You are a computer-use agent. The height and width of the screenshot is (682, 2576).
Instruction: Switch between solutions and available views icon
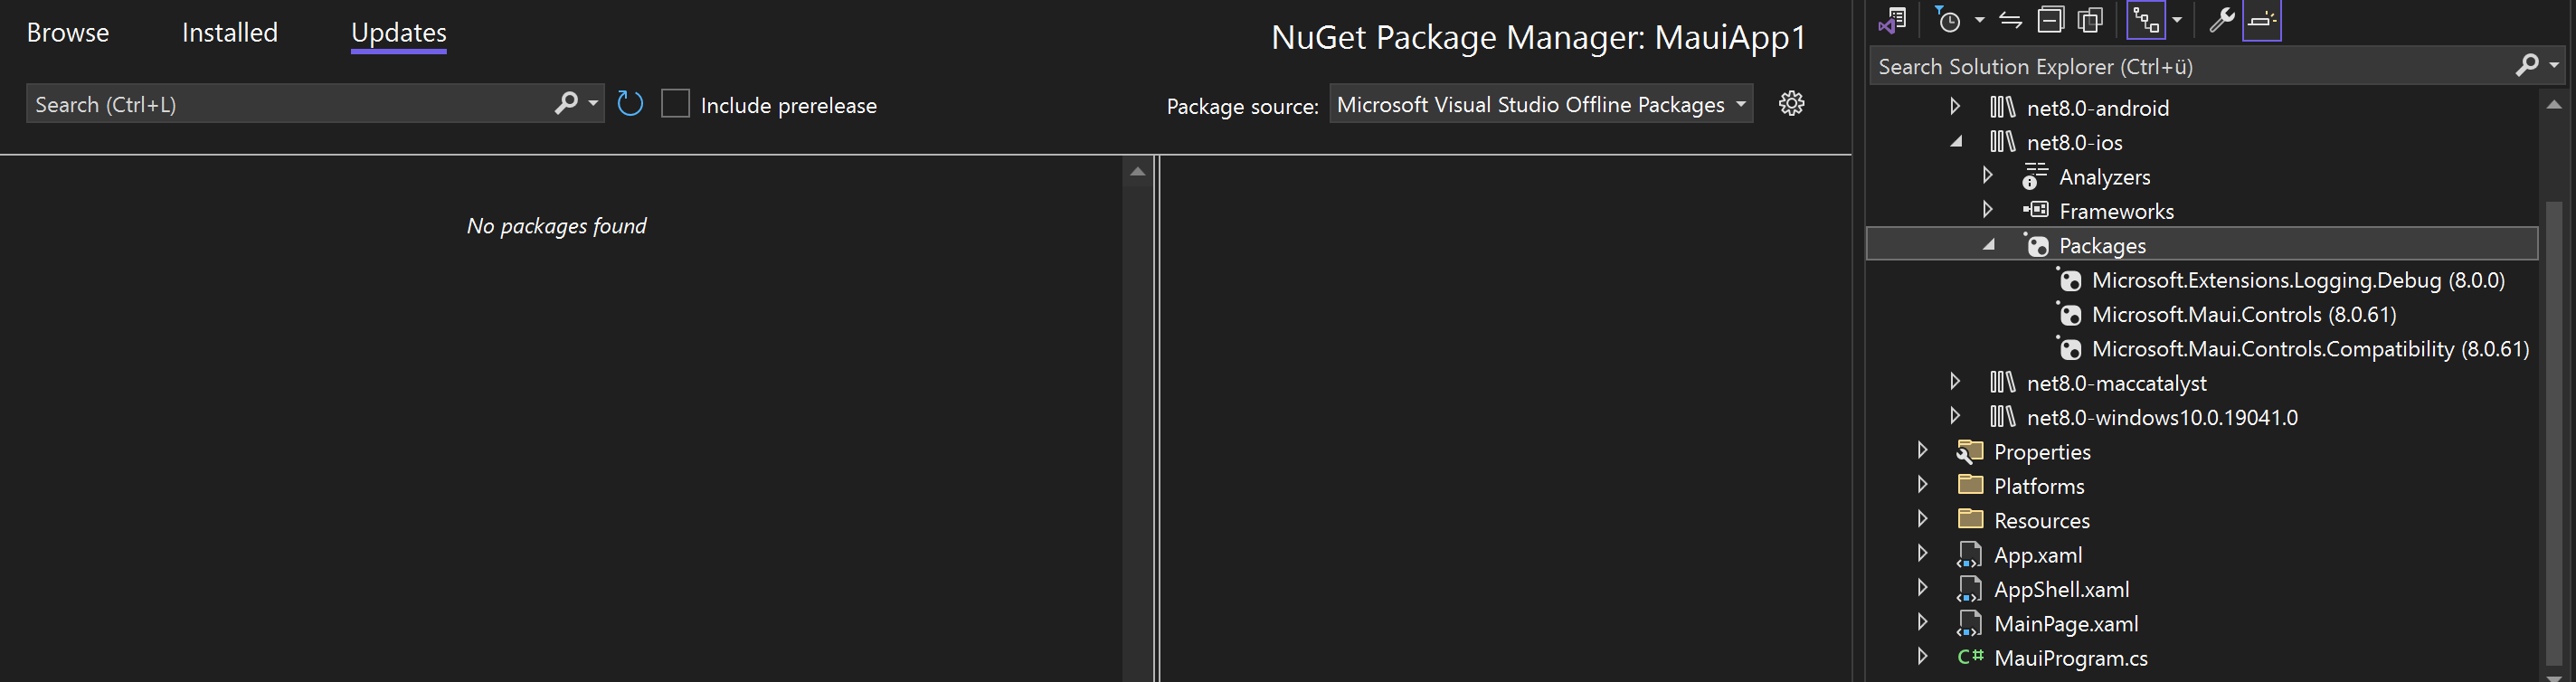pos(1893,20)
